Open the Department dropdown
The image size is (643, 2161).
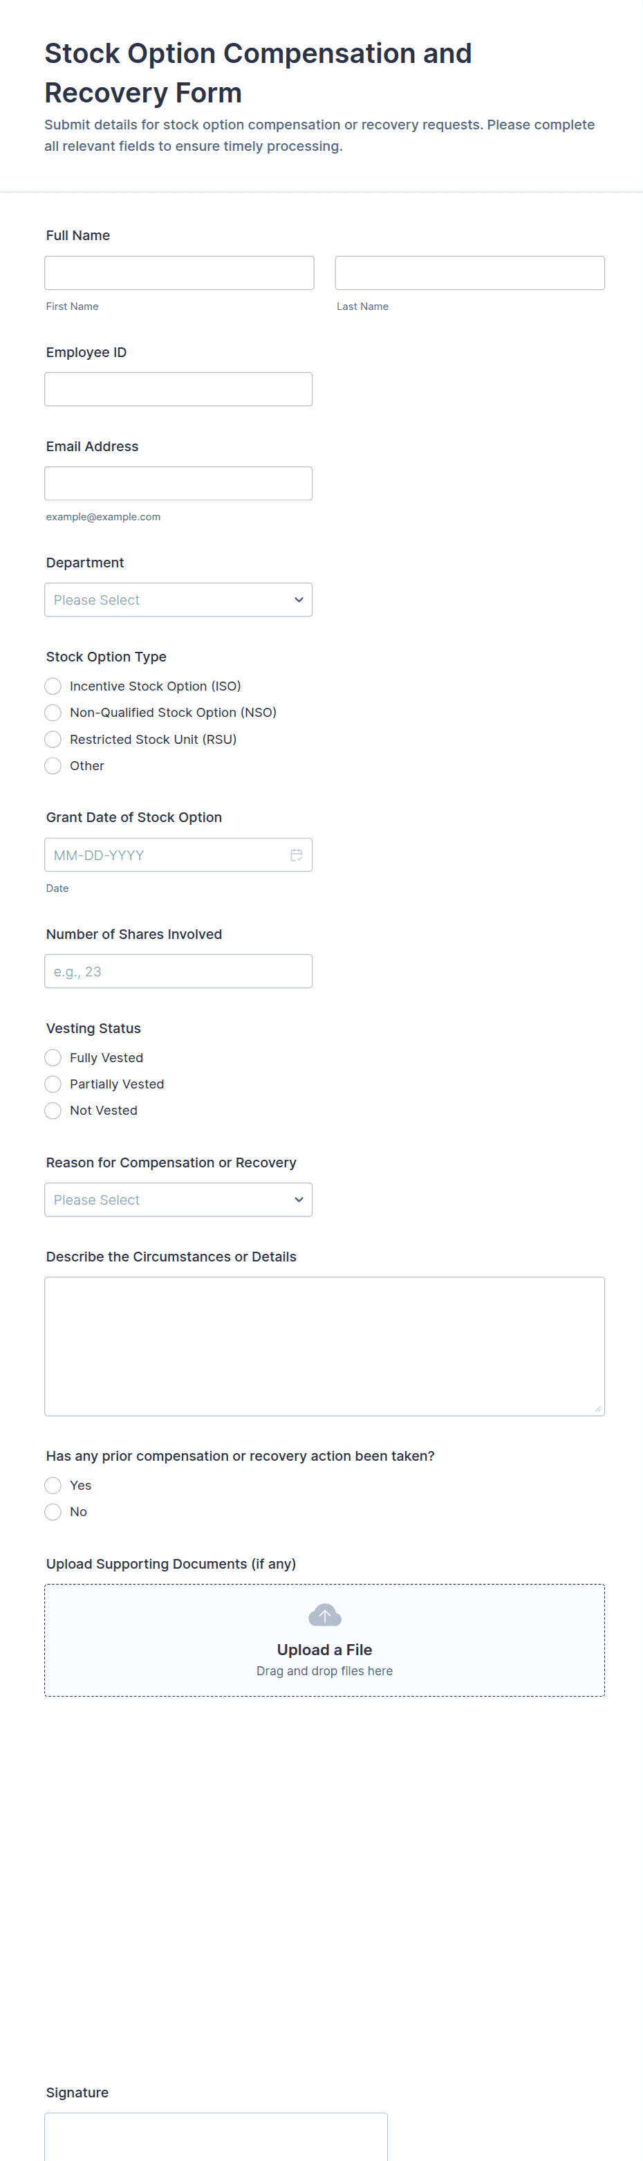[178, 600]
